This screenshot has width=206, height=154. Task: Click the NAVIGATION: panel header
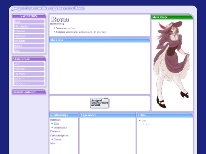pyautogui.click(x=29, y=16)
